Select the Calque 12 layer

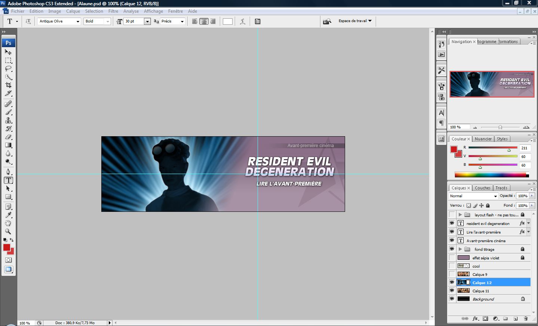(489, 283)
